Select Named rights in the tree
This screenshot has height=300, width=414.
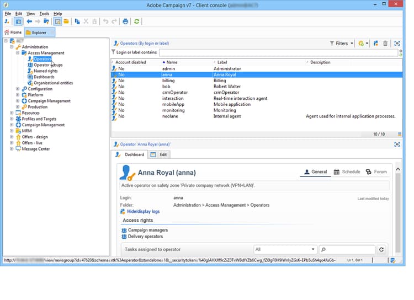point(45,71)
